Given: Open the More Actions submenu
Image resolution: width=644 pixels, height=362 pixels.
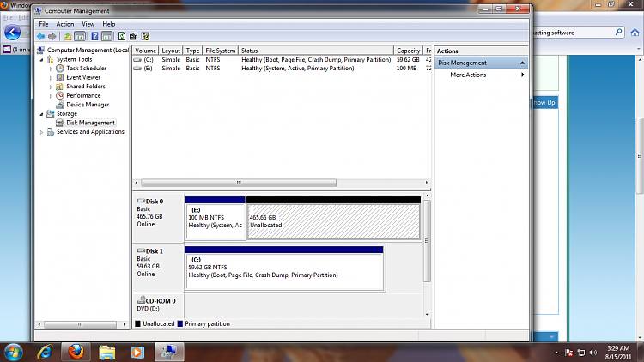Looking at the screenshot, I should point(481,75).
